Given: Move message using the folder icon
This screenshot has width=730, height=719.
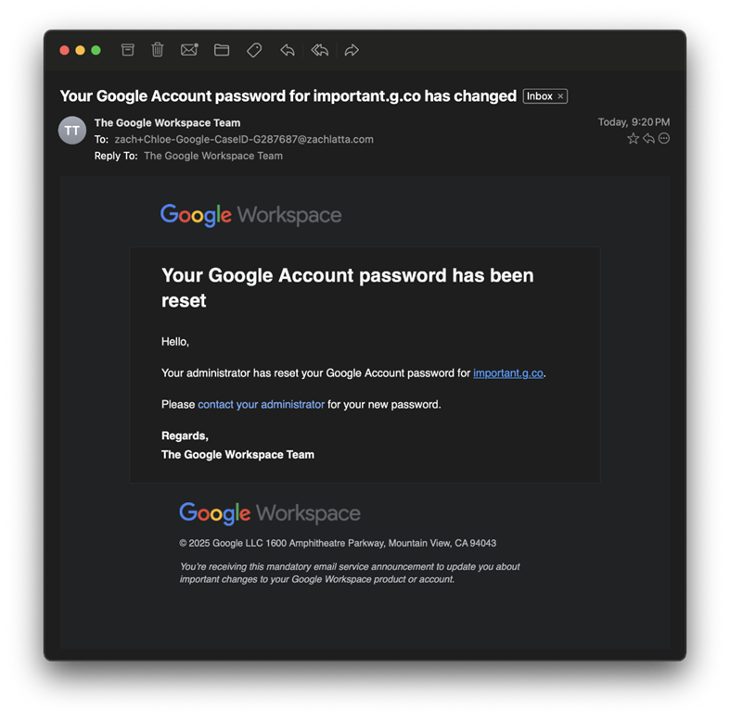Looking at the screenshot, I should click(222, 50).
